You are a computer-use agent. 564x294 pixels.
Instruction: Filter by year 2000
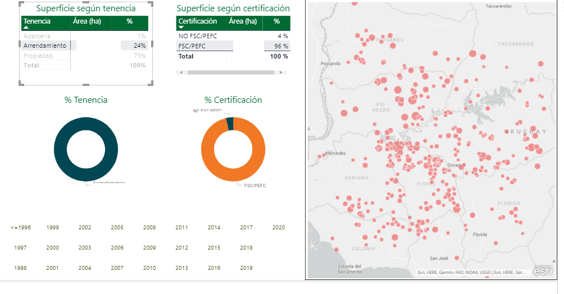[52, 247]
